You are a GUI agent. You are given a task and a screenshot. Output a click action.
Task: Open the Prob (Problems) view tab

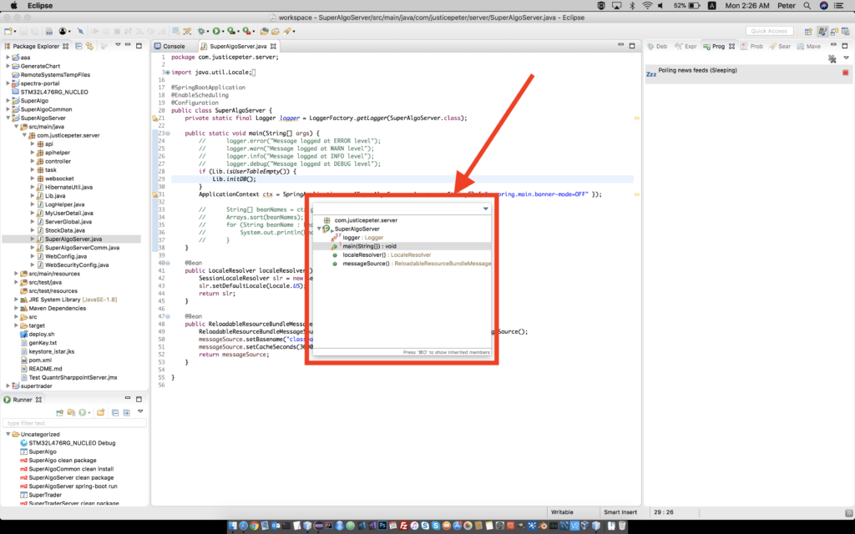[x=752, y=47]
